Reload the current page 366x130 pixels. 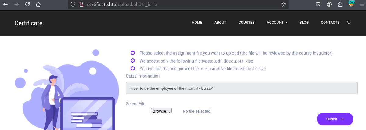[x=27, y=5]
